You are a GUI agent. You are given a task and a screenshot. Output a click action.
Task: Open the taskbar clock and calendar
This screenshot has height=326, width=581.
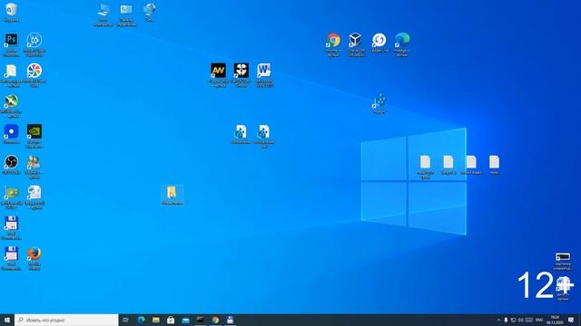555,320
